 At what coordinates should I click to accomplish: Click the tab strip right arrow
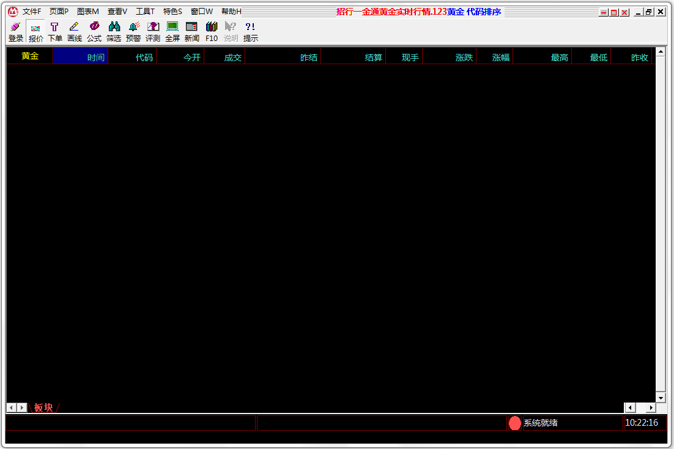[22, 407]
